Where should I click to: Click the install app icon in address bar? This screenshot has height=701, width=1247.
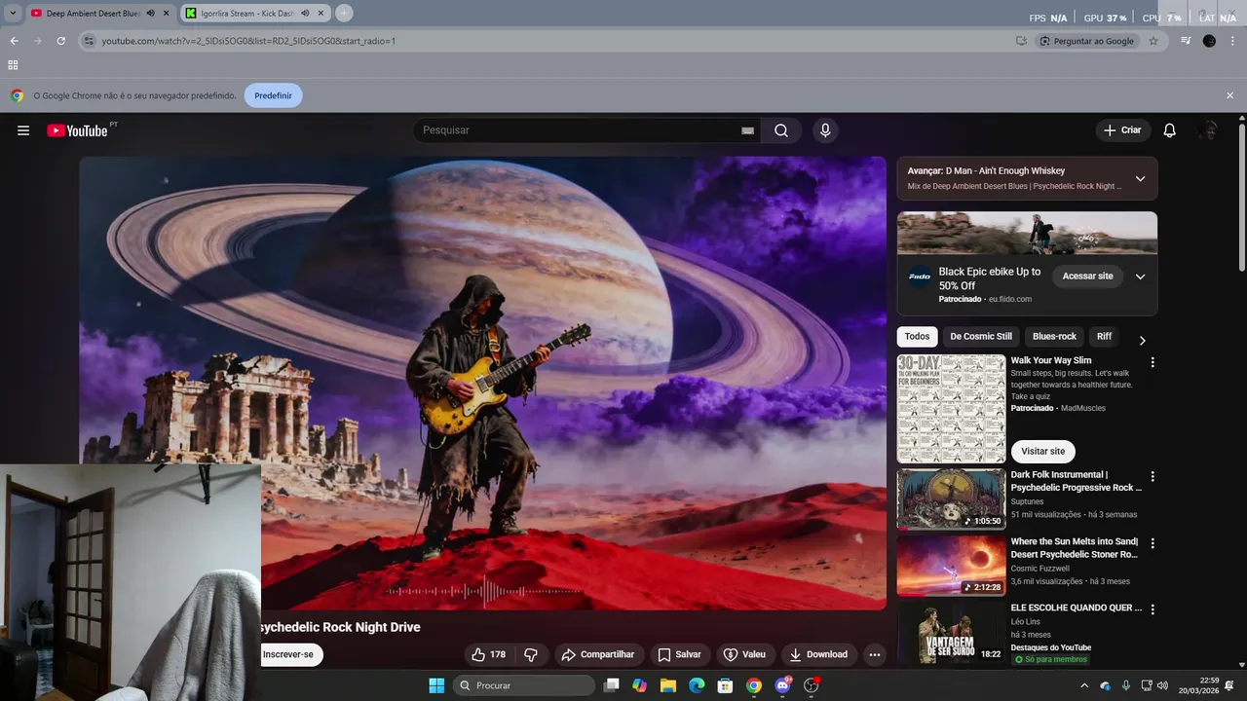coord(1021,41)
